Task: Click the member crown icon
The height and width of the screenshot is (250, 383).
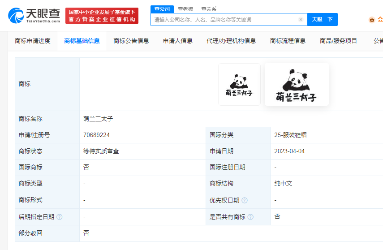Action: tap(371, 20)
